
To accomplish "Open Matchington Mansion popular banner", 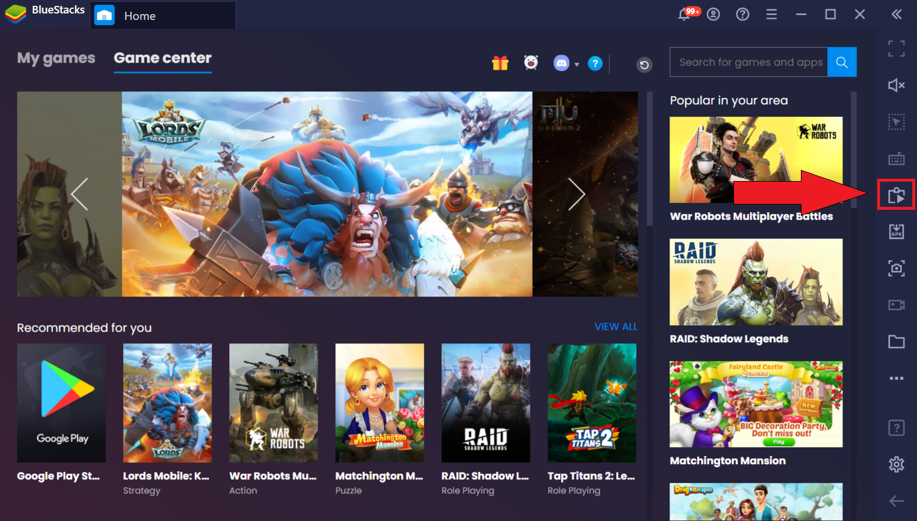I will (x=756, y=404).
